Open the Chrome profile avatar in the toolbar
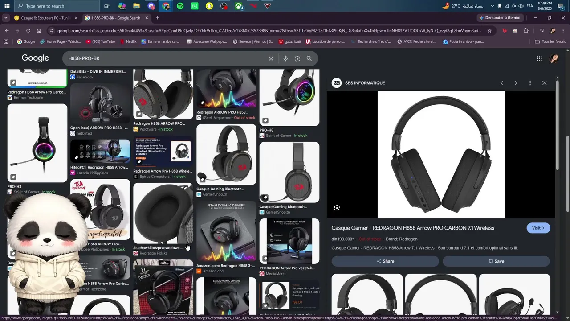Screen dimensions: 570x321 (x=553, y=31)
